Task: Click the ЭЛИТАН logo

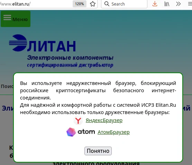Action: 42,43
